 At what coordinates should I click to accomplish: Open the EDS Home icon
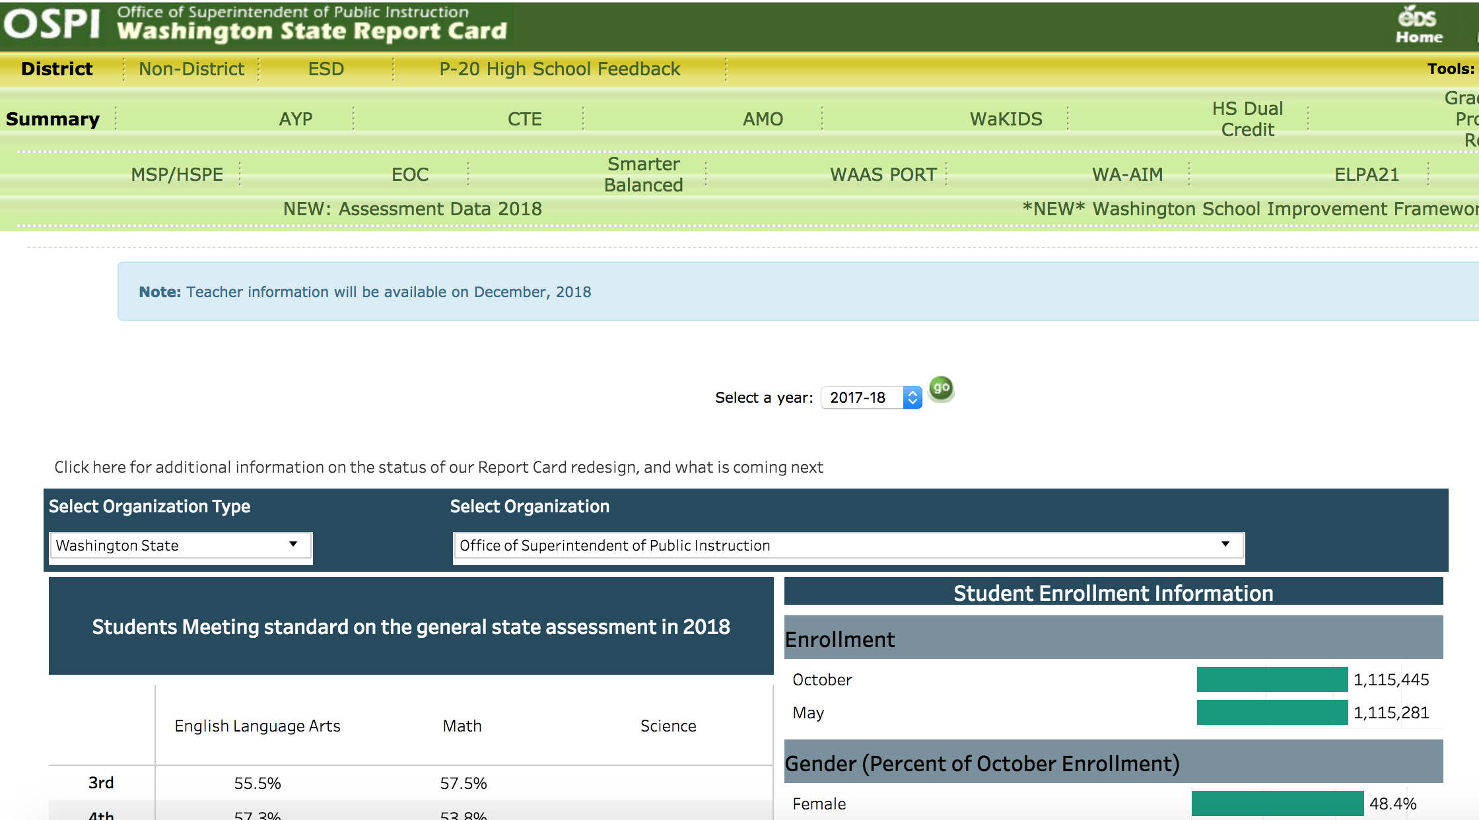[x=1419, y=25]
